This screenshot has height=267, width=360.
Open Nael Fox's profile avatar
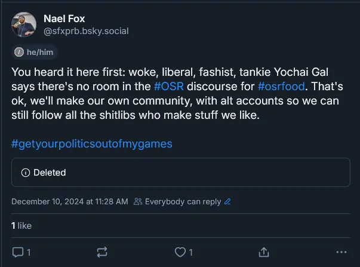[24, 23]
